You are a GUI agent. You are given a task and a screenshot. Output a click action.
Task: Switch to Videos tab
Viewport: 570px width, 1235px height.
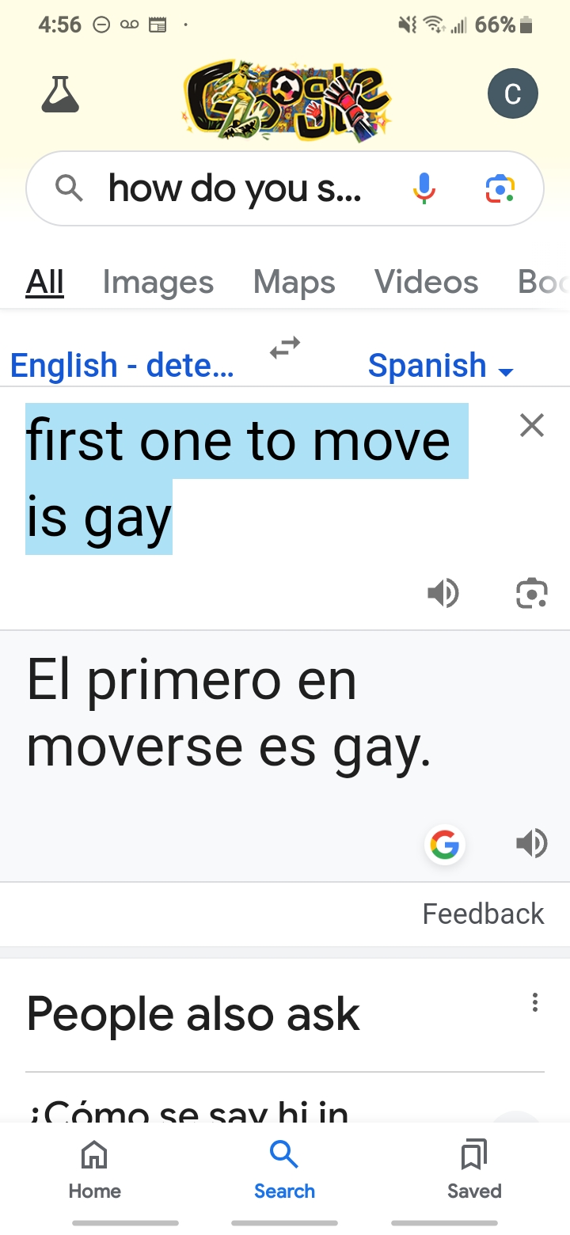point(426,282)
